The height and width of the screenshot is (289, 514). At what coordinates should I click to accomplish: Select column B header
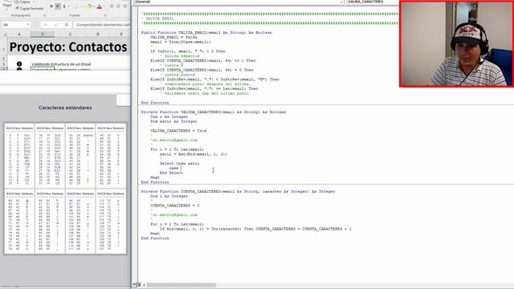[x=43, y=34]
